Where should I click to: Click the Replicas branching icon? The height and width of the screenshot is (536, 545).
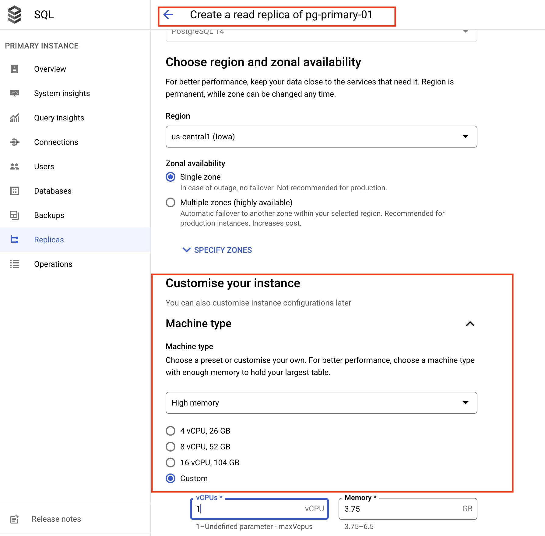14,240
